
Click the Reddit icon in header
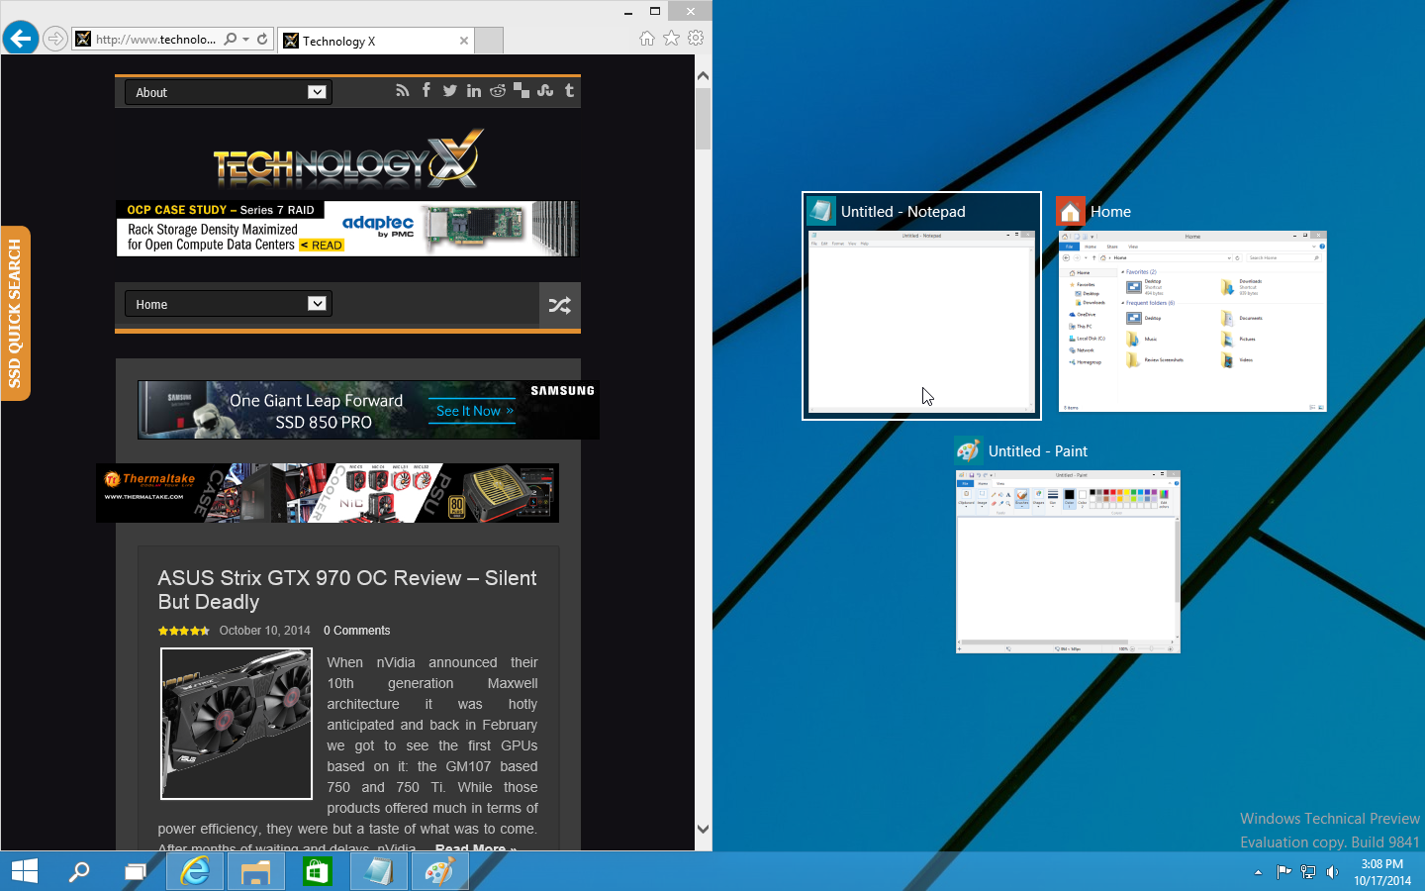click(x=498, y=91)
